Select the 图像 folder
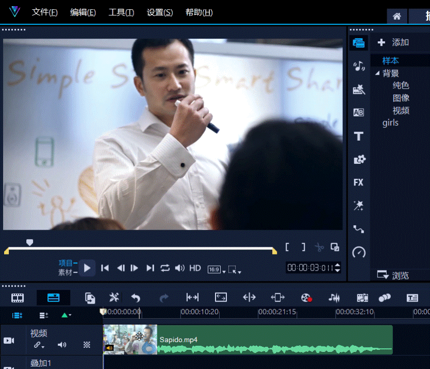Viewport: 430px width, 369px height. pyautogui.click(x=401, y=98)
